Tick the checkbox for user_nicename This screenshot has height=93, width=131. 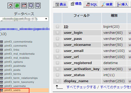[x=58, y=45]
